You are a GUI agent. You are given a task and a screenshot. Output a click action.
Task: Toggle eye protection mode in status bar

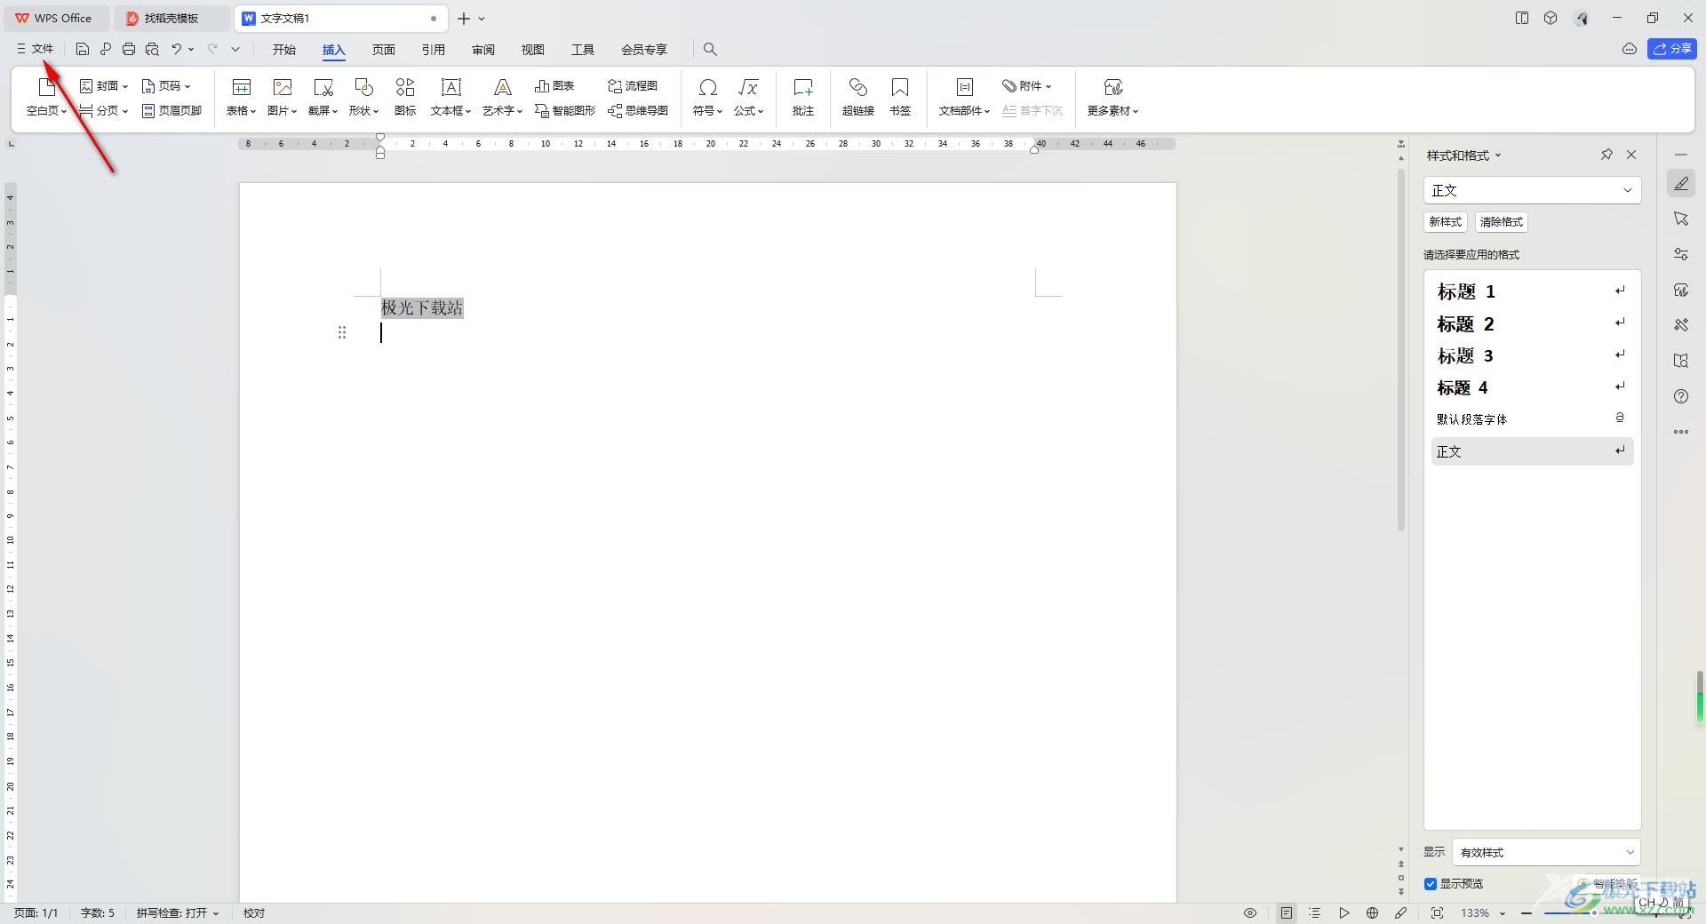[x=1250, y=912]
